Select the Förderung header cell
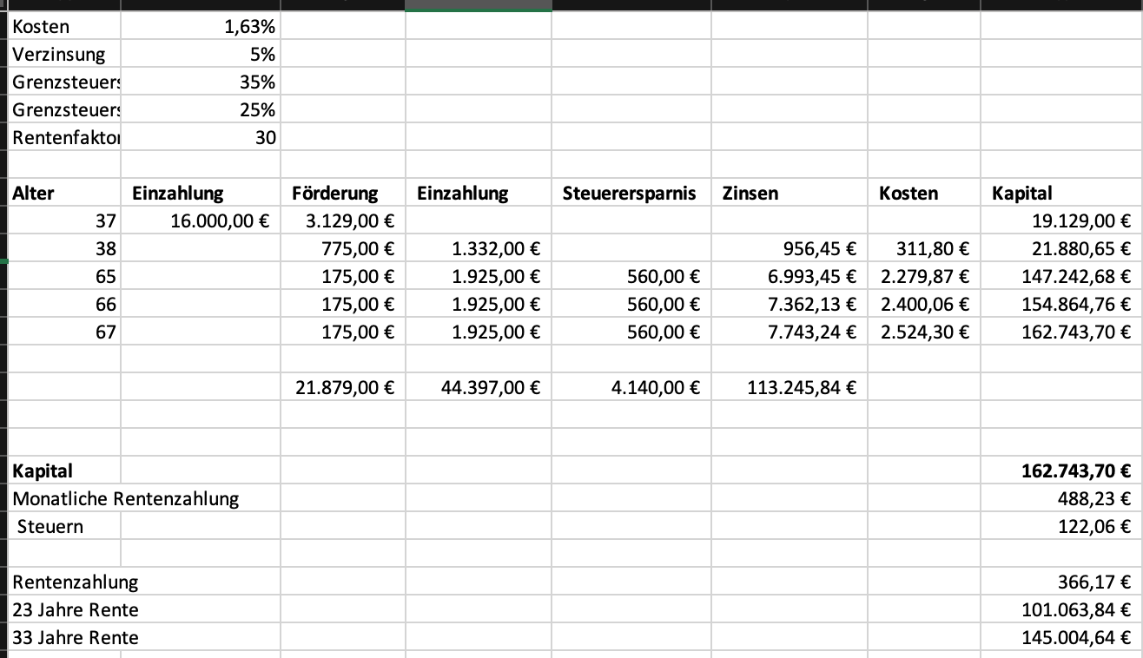The image size is (1143, 658). pyautogui.click(x=343, y=194)
